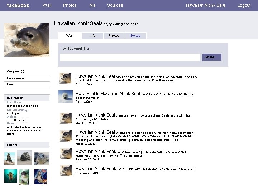
Task: Click the Harp Seal white pup avatar
Action: click(65, 96)
